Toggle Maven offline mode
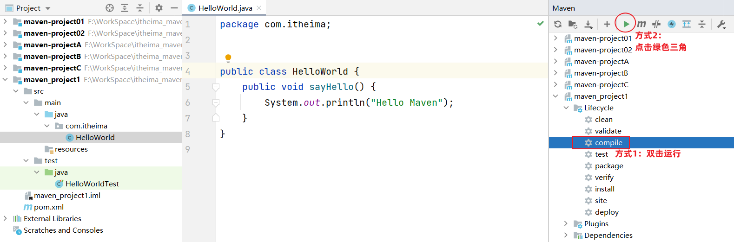Image resolution: width=734 pixels, height=242 pixels. [x=656, y=24]
